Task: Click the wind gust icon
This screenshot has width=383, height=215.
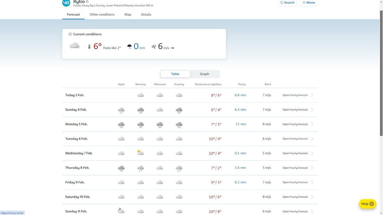Action: point(154,46)
